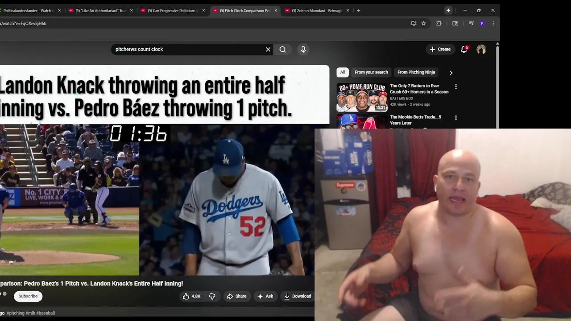This screenshot has height=321, width=571.
Task: Click the address bar URL
Action: click(x=23, y=23)
